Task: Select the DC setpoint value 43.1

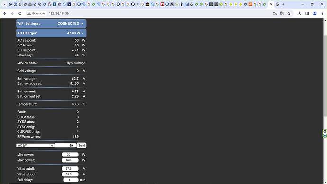Action: 75,50
